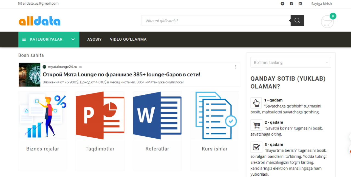
Task: Open the LinkedIn social icon
Action: [x=300, y=4]
